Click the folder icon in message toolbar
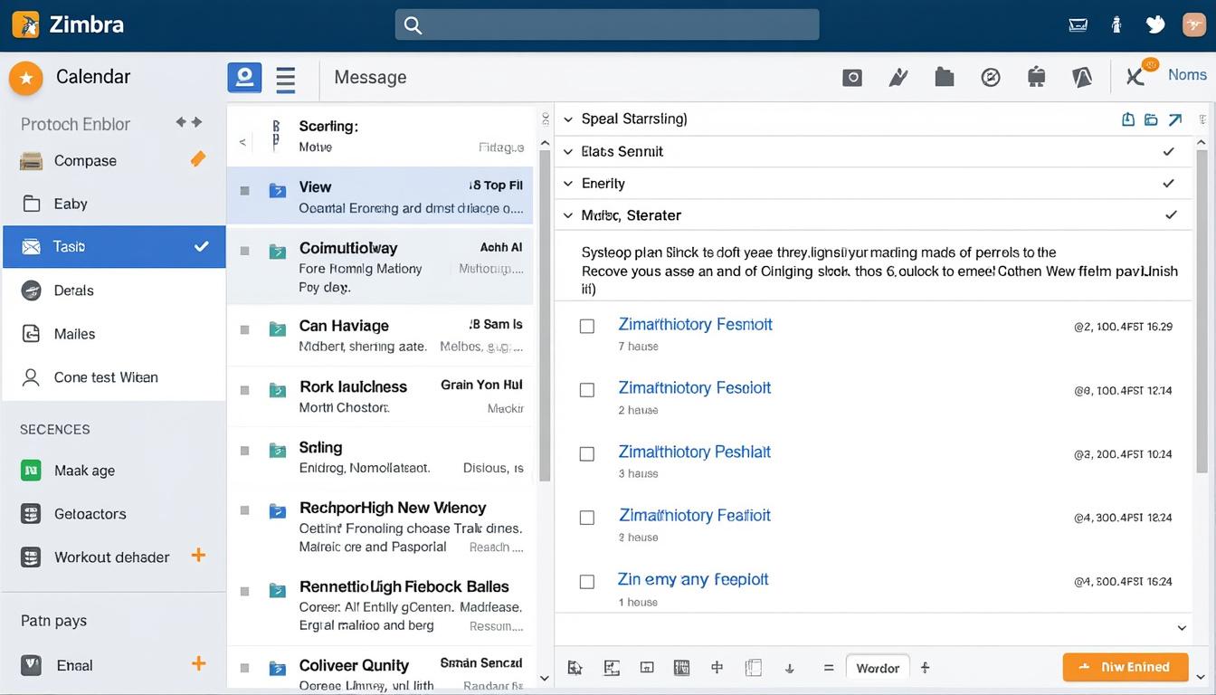Screen dimensions: 1216x695 (x=945, y=77)
